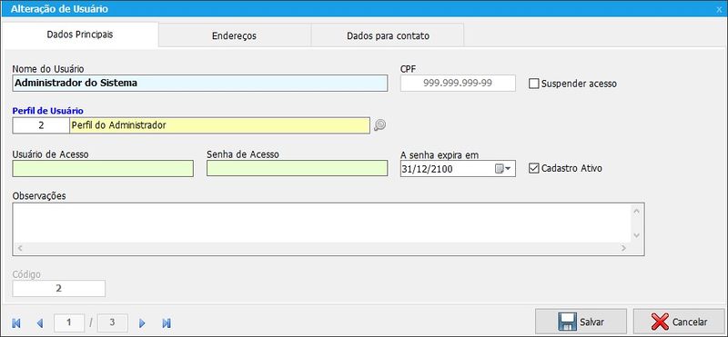Click the Observações scroll down arrow
The width and height of the screenshot is (728, 337).
(x=636, y=235)
